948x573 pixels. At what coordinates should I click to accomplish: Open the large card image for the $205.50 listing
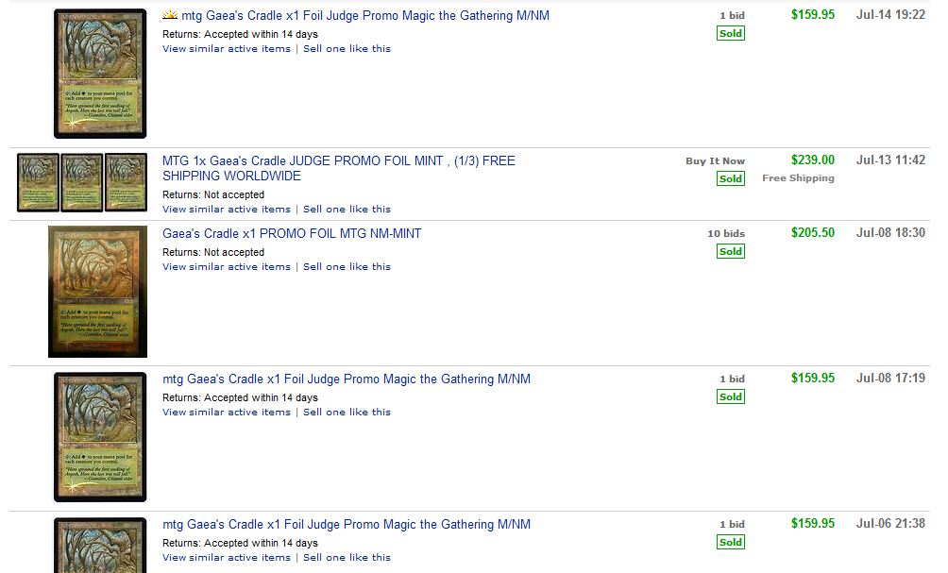tap(98, 292)
